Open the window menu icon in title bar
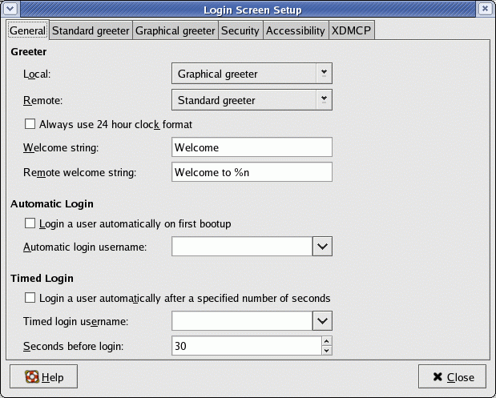This screenshot has height=398, width=496. (x=10, y=9)
